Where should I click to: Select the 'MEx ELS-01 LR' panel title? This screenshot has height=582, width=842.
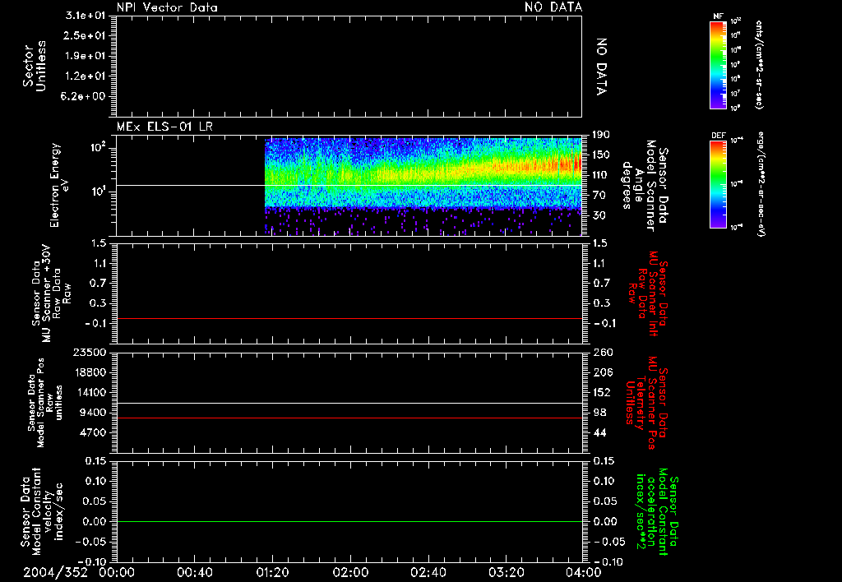(164, 127)
